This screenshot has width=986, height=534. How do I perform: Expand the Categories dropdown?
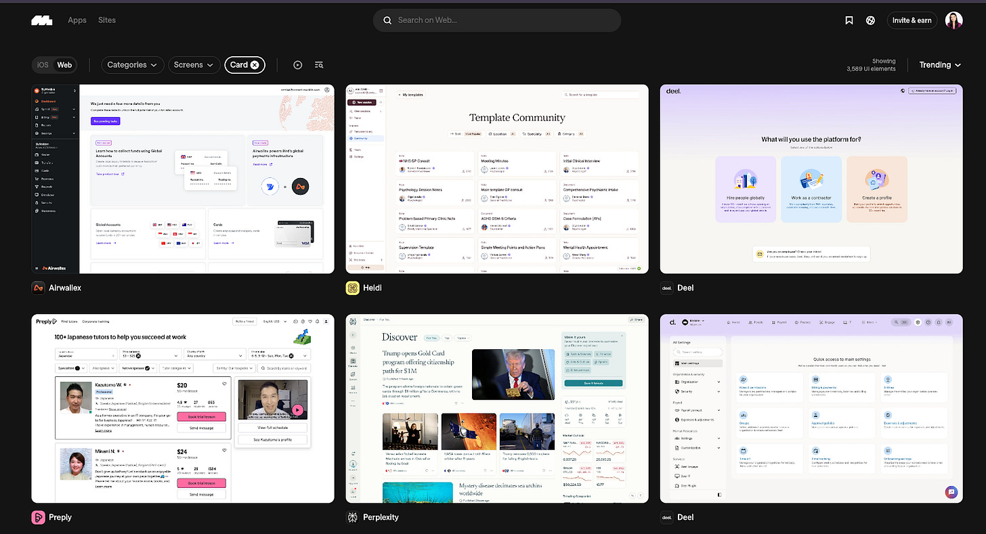[x=133, y=65]
